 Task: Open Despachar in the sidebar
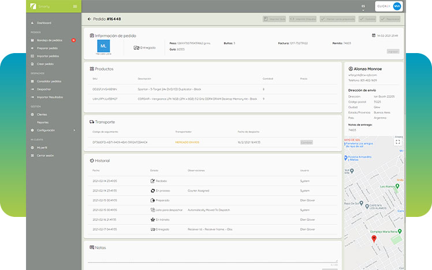44,89
